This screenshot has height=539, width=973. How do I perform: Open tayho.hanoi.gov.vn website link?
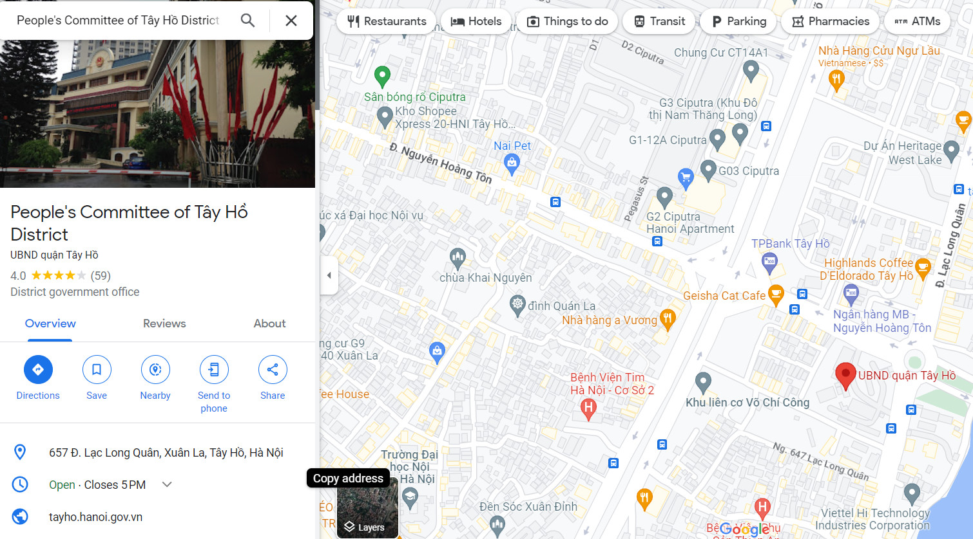point(95,517)
